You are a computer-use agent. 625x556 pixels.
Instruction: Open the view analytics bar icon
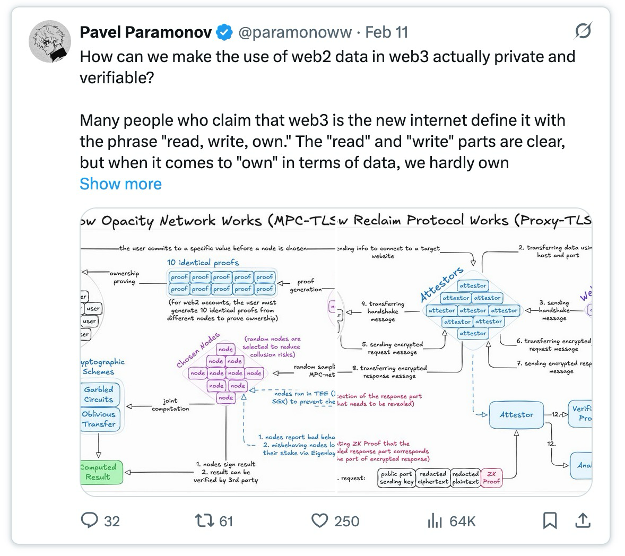435,521
